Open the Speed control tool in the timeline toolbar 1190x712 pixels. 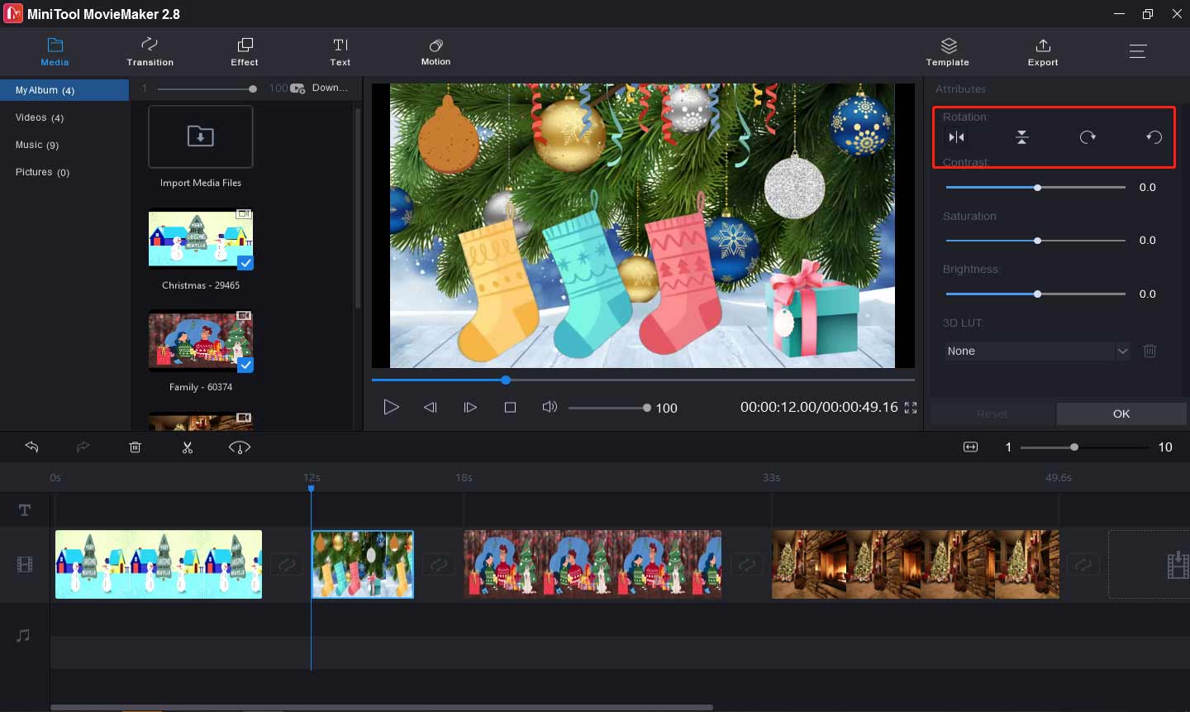[239, 447]
